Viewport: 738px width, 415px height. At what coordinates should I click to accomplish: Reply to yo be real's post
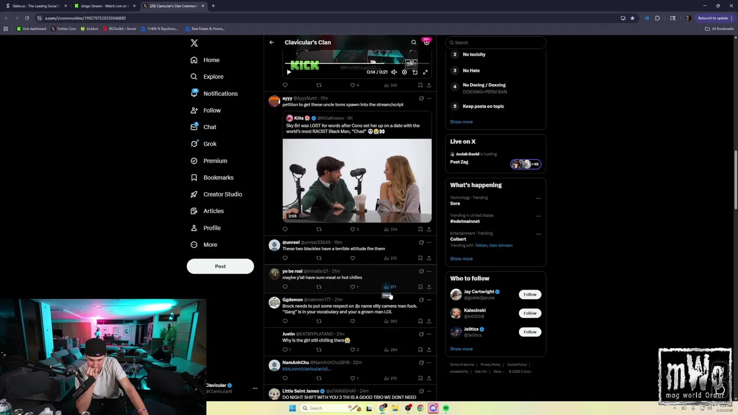(x=285, y=286)
